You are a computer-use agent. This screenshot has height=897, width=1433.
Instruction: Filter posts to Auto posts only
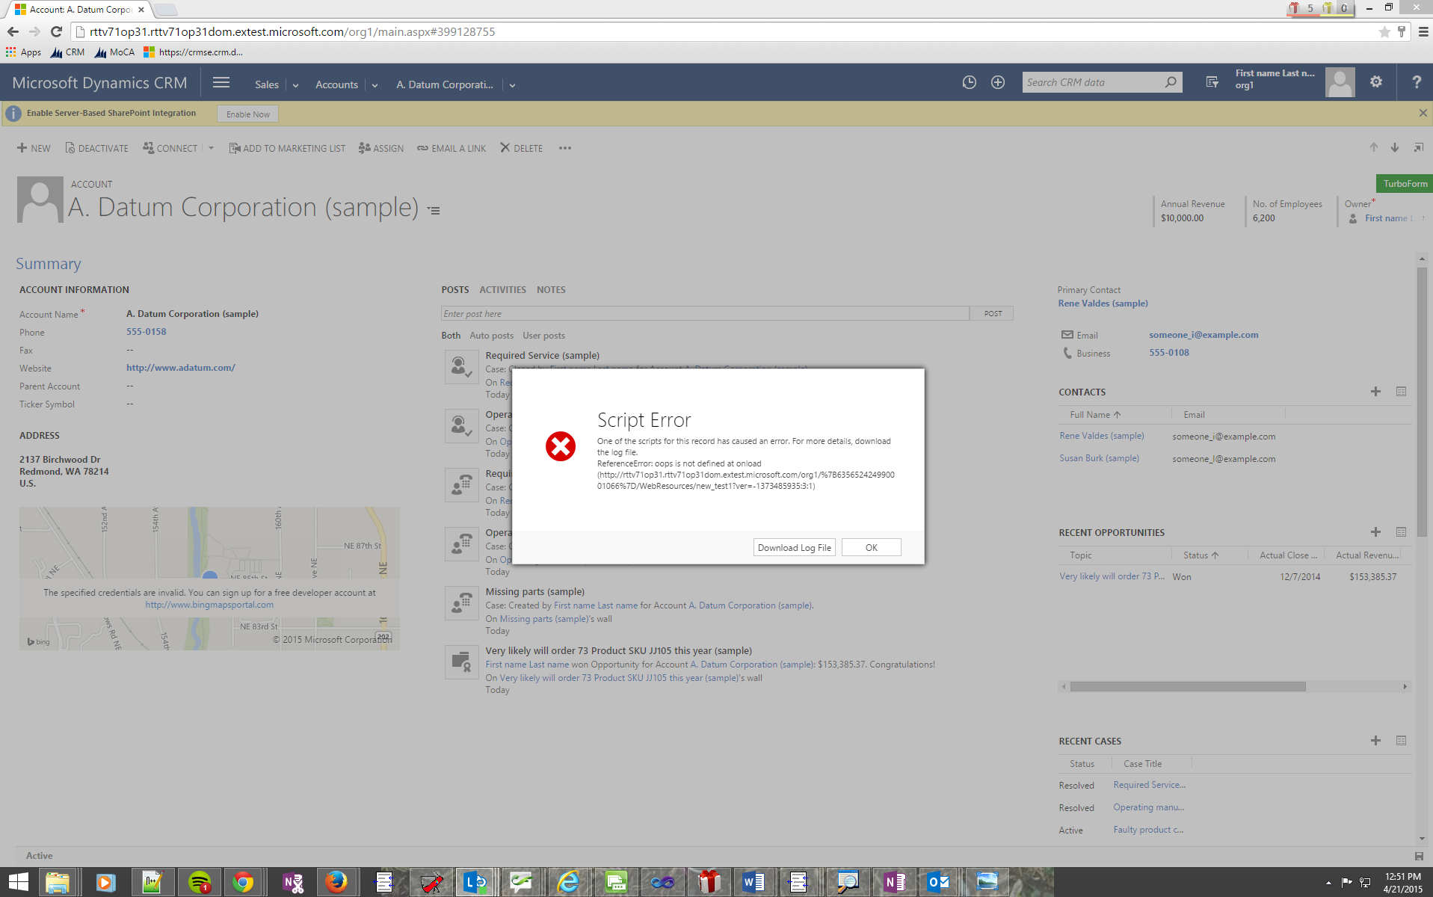point(490,335)
